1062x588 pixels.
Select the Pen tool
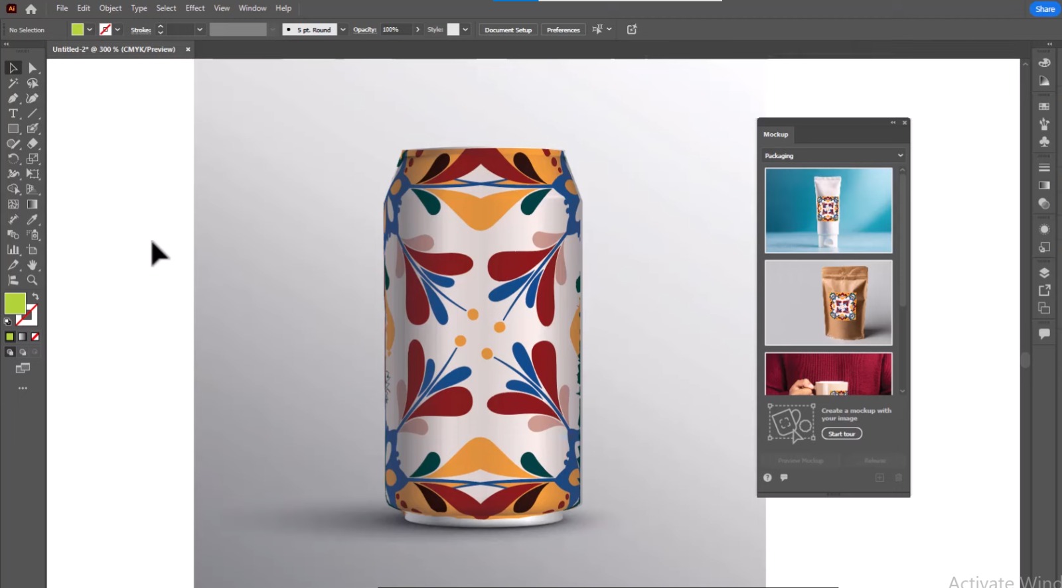click(x=13, y=98)
